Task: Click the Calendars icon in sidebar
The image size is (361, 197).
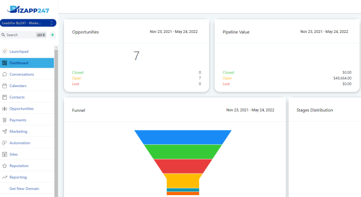Action: tap(4, 86)
